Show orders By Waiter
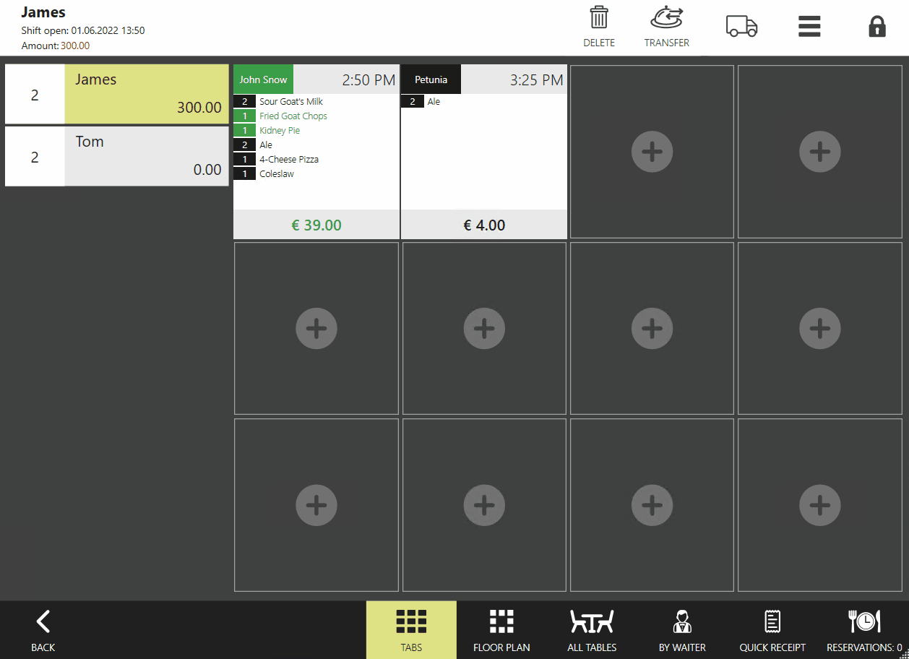909x659 pixels. click(682, 630)
